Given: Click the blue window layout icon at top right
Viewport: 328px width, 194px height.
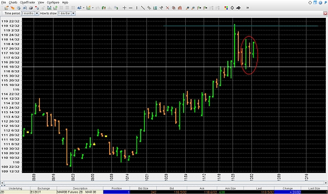Looking at the screenshot, I should [x=315, y=3].
